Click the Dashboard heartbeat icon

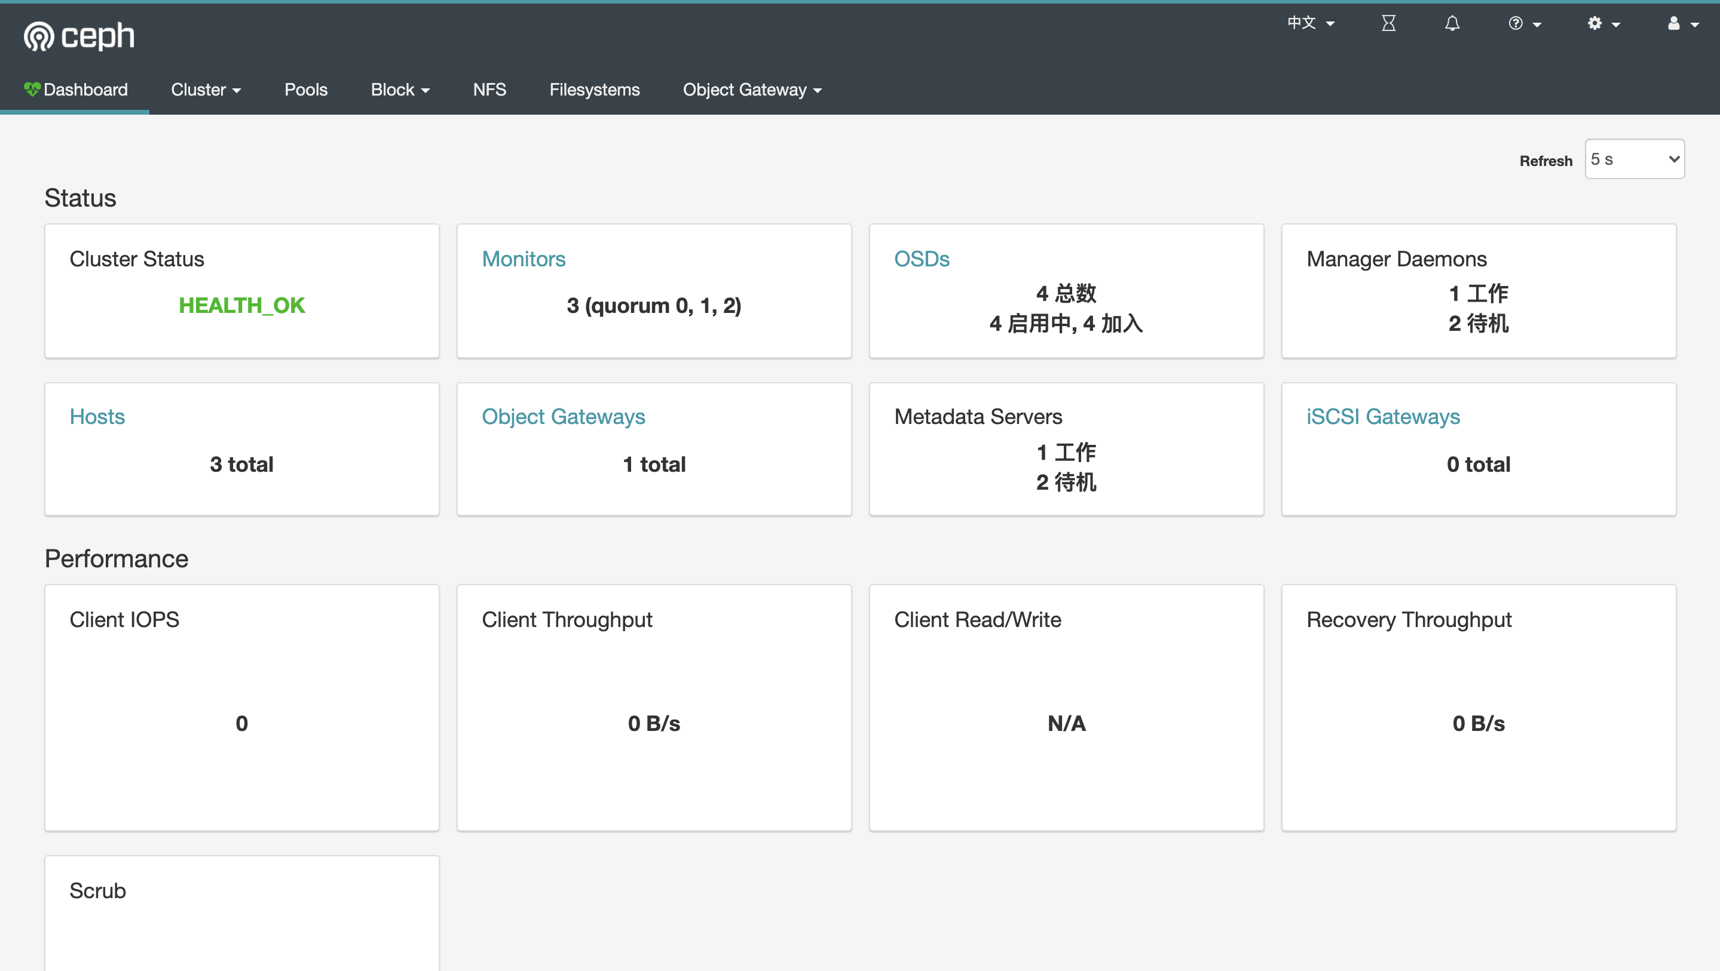click(32, 89)
